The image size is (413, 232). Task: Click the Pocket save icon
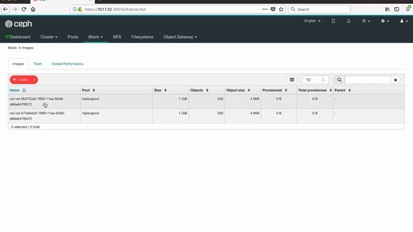(x=273, y=9)
